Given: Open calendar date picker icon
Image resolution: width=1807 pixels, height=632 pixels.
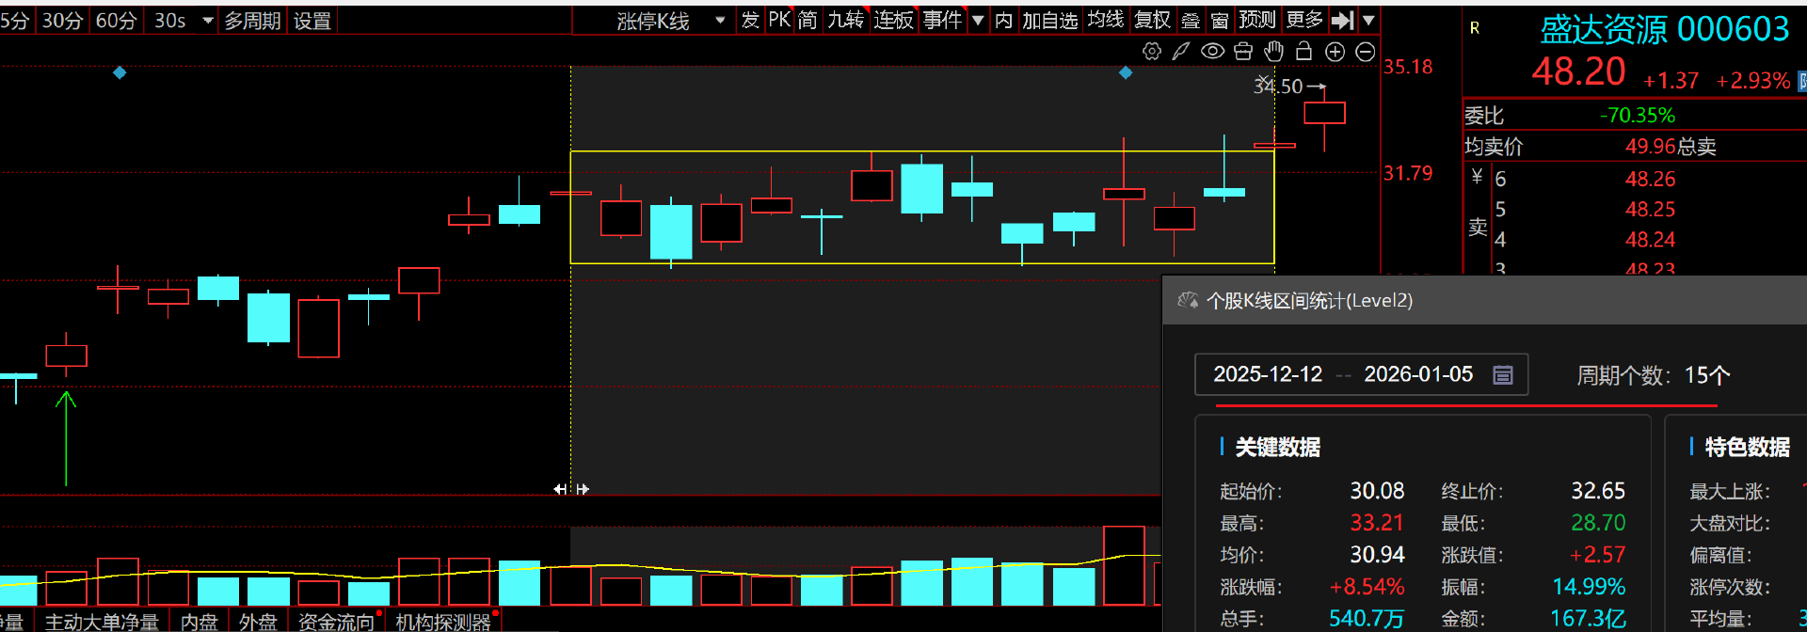Looking at the screenshot, I should point(1503,375).
